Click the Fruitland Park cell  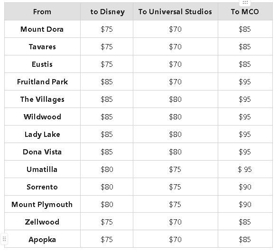(x=42, y=81)
